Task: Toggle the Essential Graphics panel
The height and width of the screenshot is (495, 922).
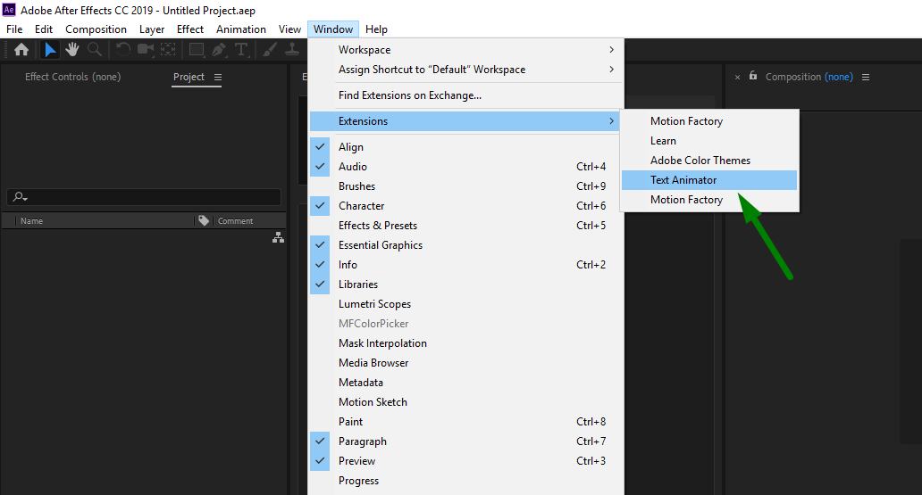Action: (x=320, y=245)
